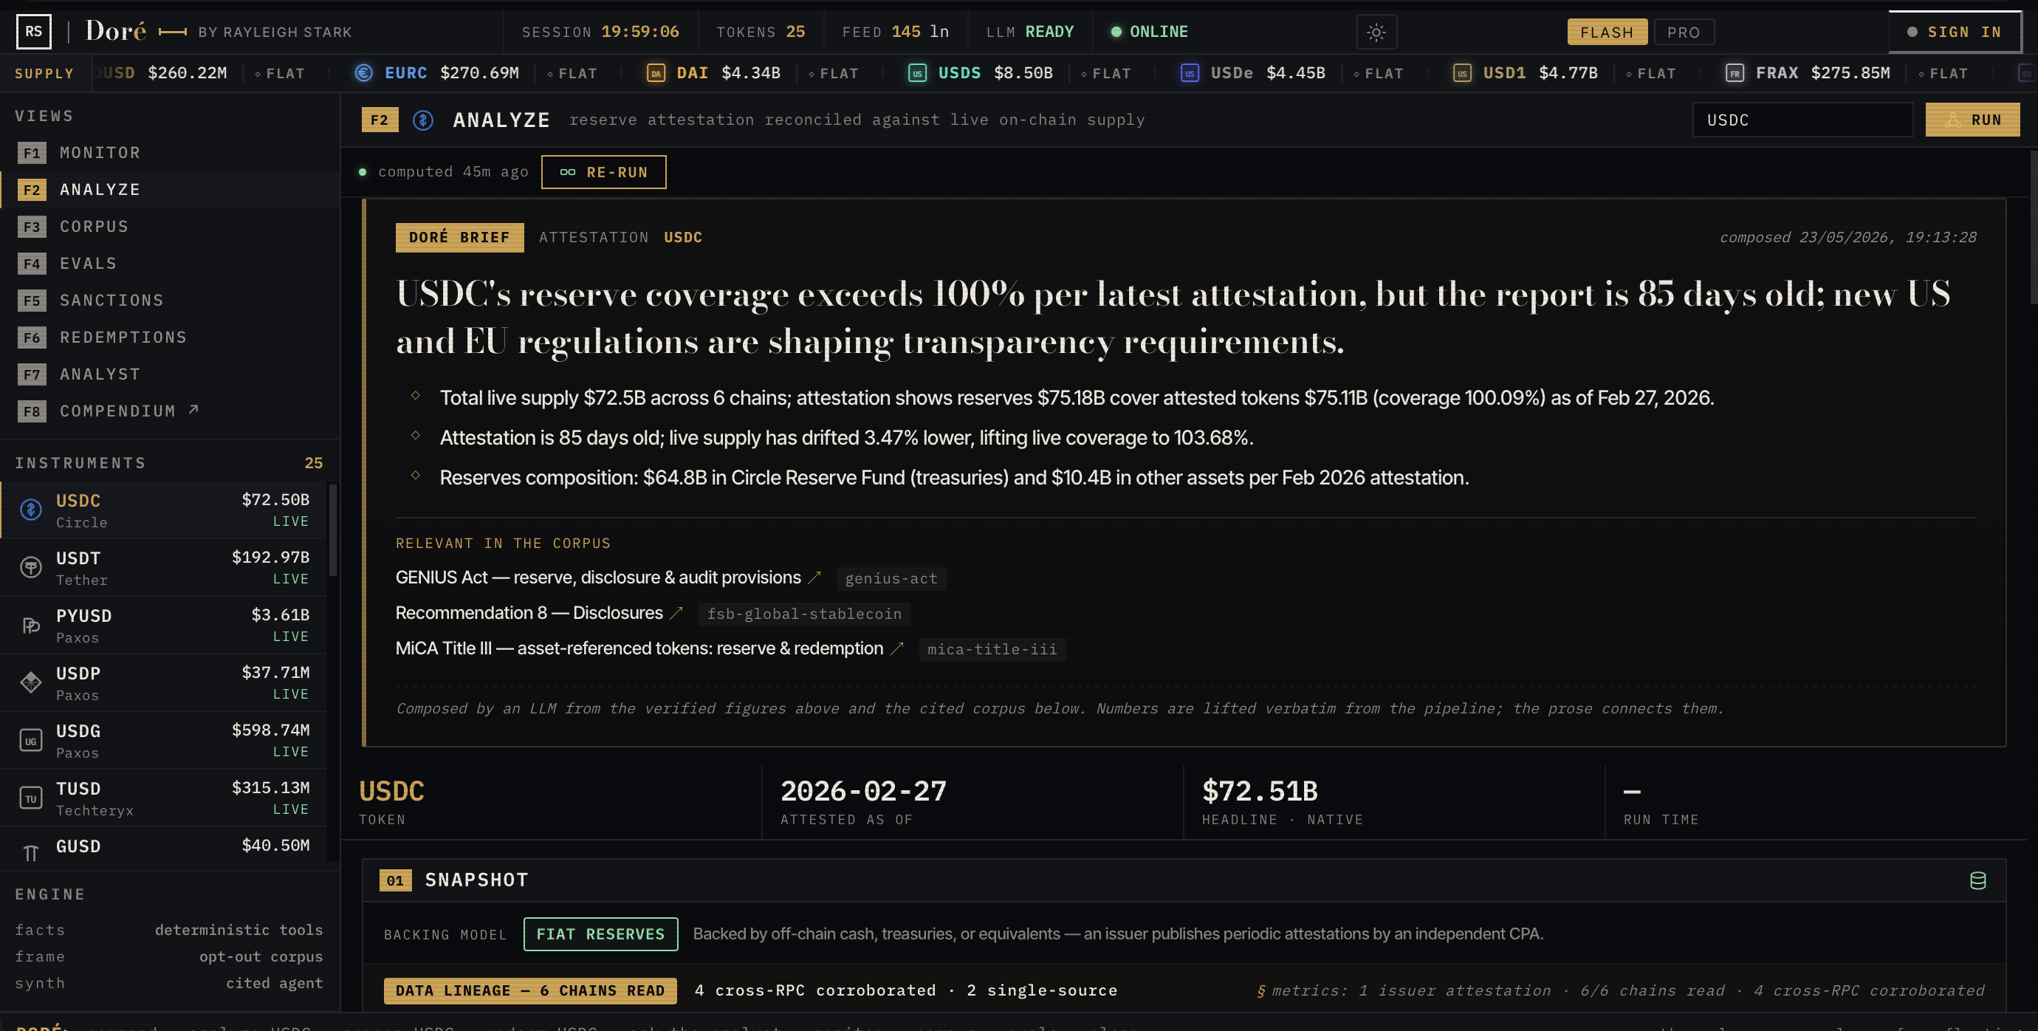
Task: Toggle the light/dark theme sun icon
Action: pyautogui.click(x=1376, y=32)
